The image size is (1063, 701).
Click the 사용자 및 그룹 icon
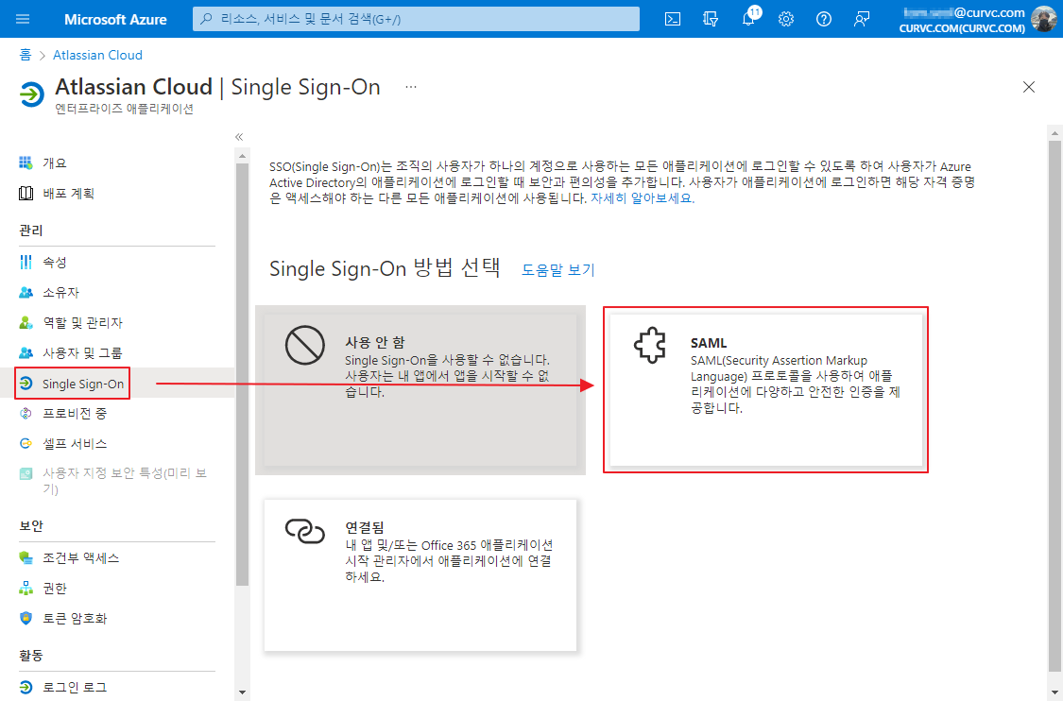26,352
